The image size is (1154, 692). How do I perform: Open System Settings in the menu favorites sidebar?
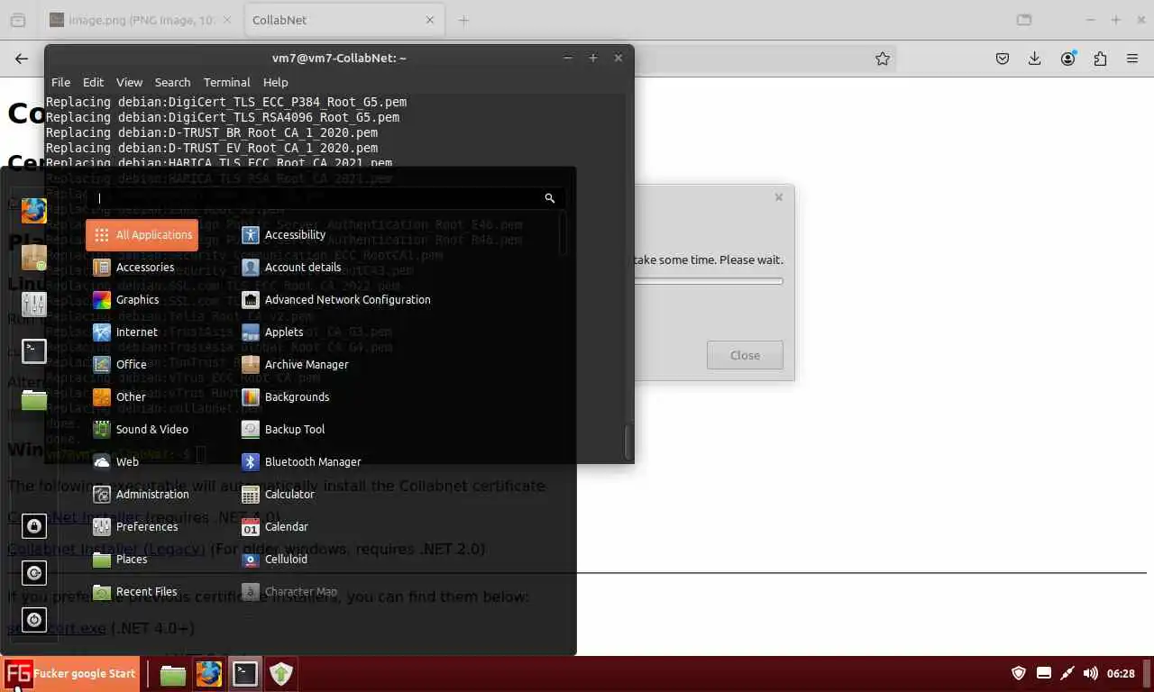click(x=33, y=305)
